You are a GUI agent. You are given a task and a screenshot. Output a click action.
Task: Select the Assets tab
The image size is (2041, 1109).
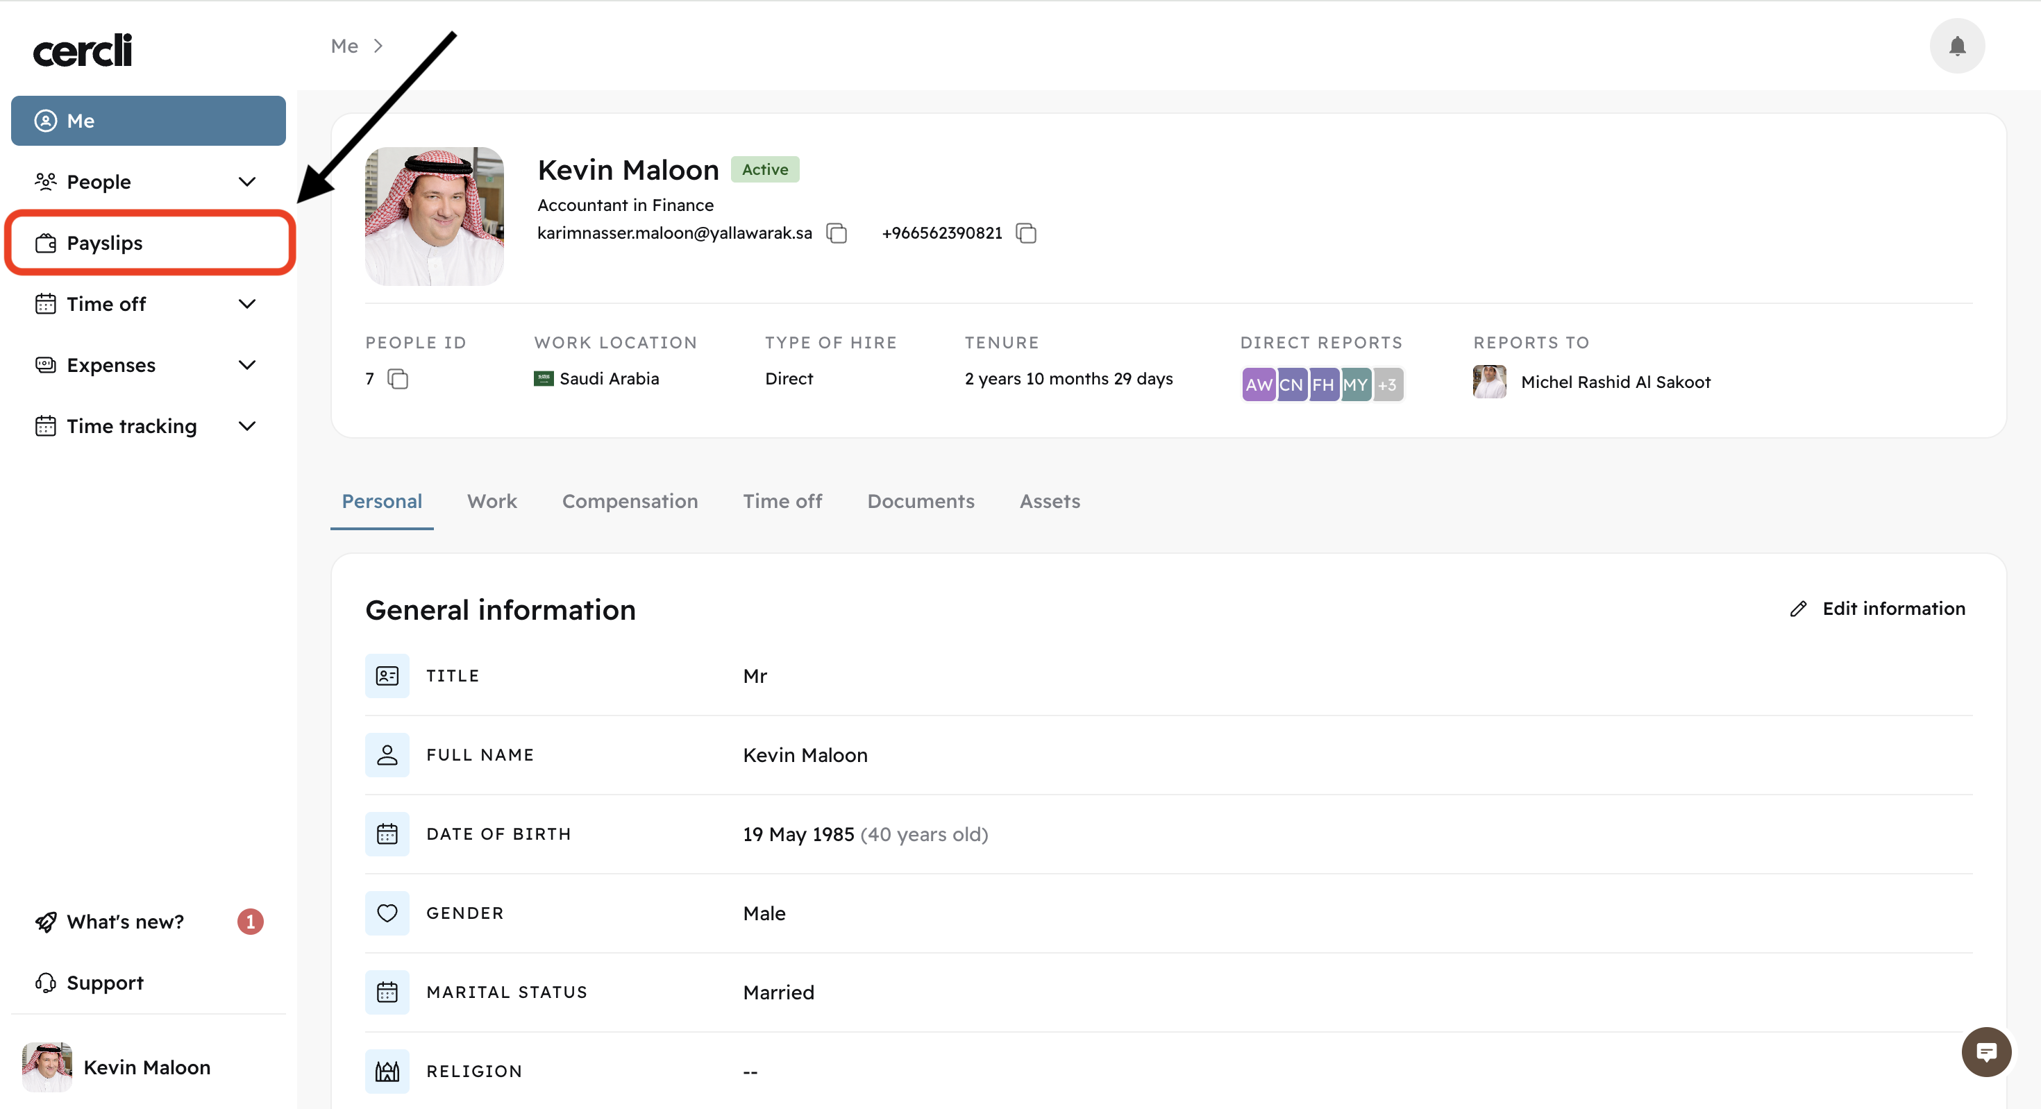coord(1050,502)
